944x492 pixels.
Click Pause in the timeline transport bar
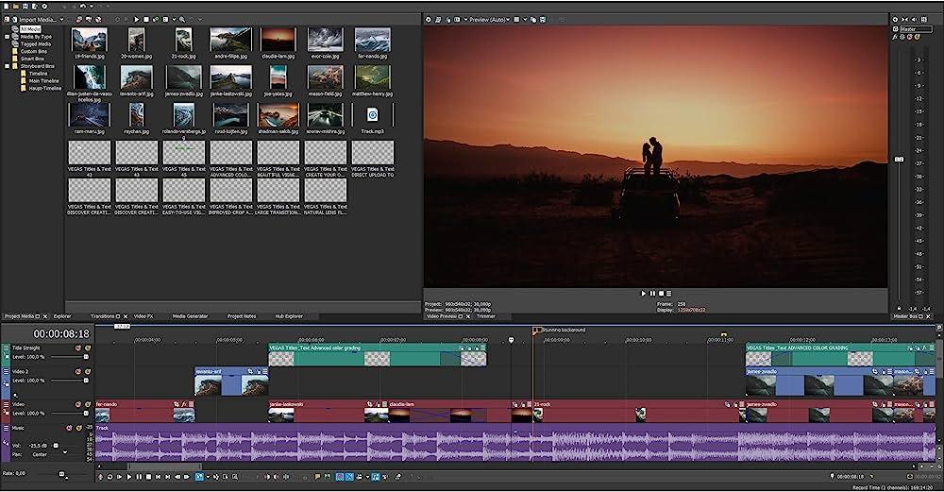point(137,477)
